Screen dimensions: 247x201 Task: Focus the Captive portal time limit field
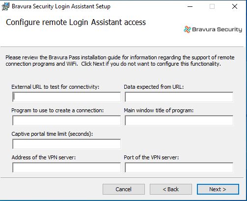click(67, 144)
